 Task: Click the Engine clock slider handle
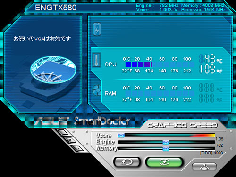(x=166, y=142)
